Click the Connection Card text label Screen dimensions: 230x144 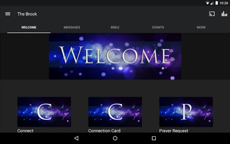coord(104,131)
